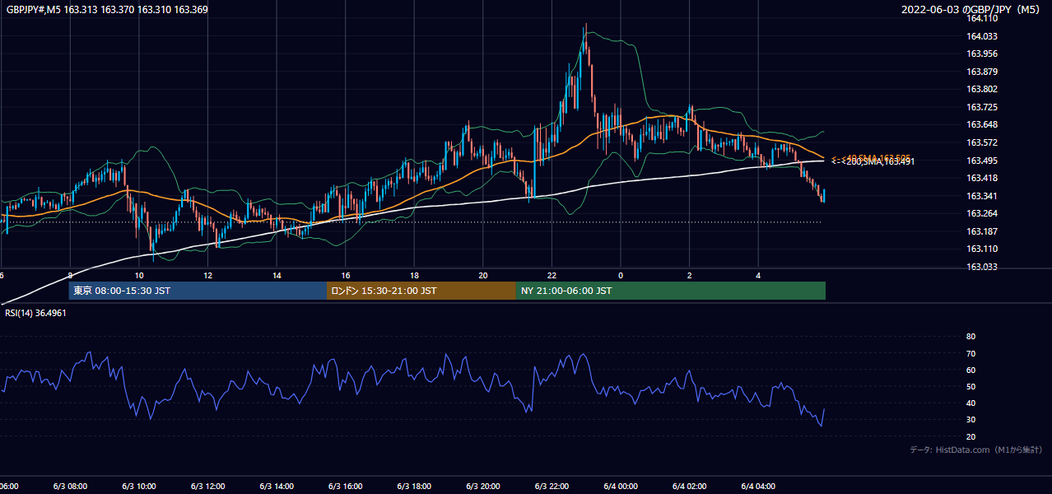This screenshot has width=1052, height=494.
Task: Click the RSI 80 level label
Action: pos(971,337)
